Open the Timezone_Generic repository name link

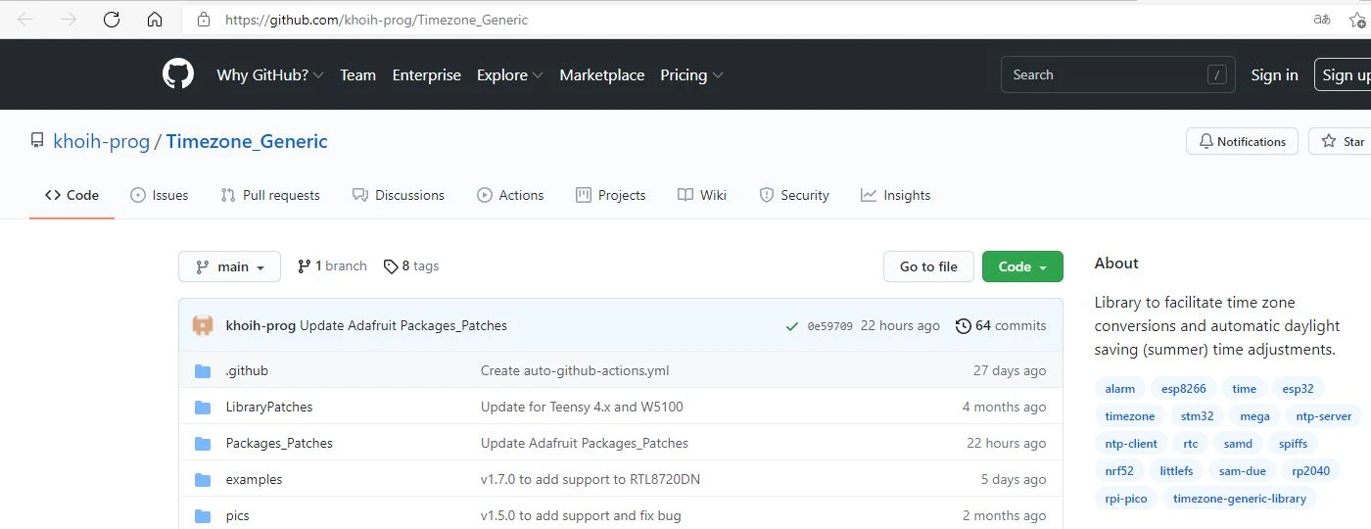(x=247, y=141)
